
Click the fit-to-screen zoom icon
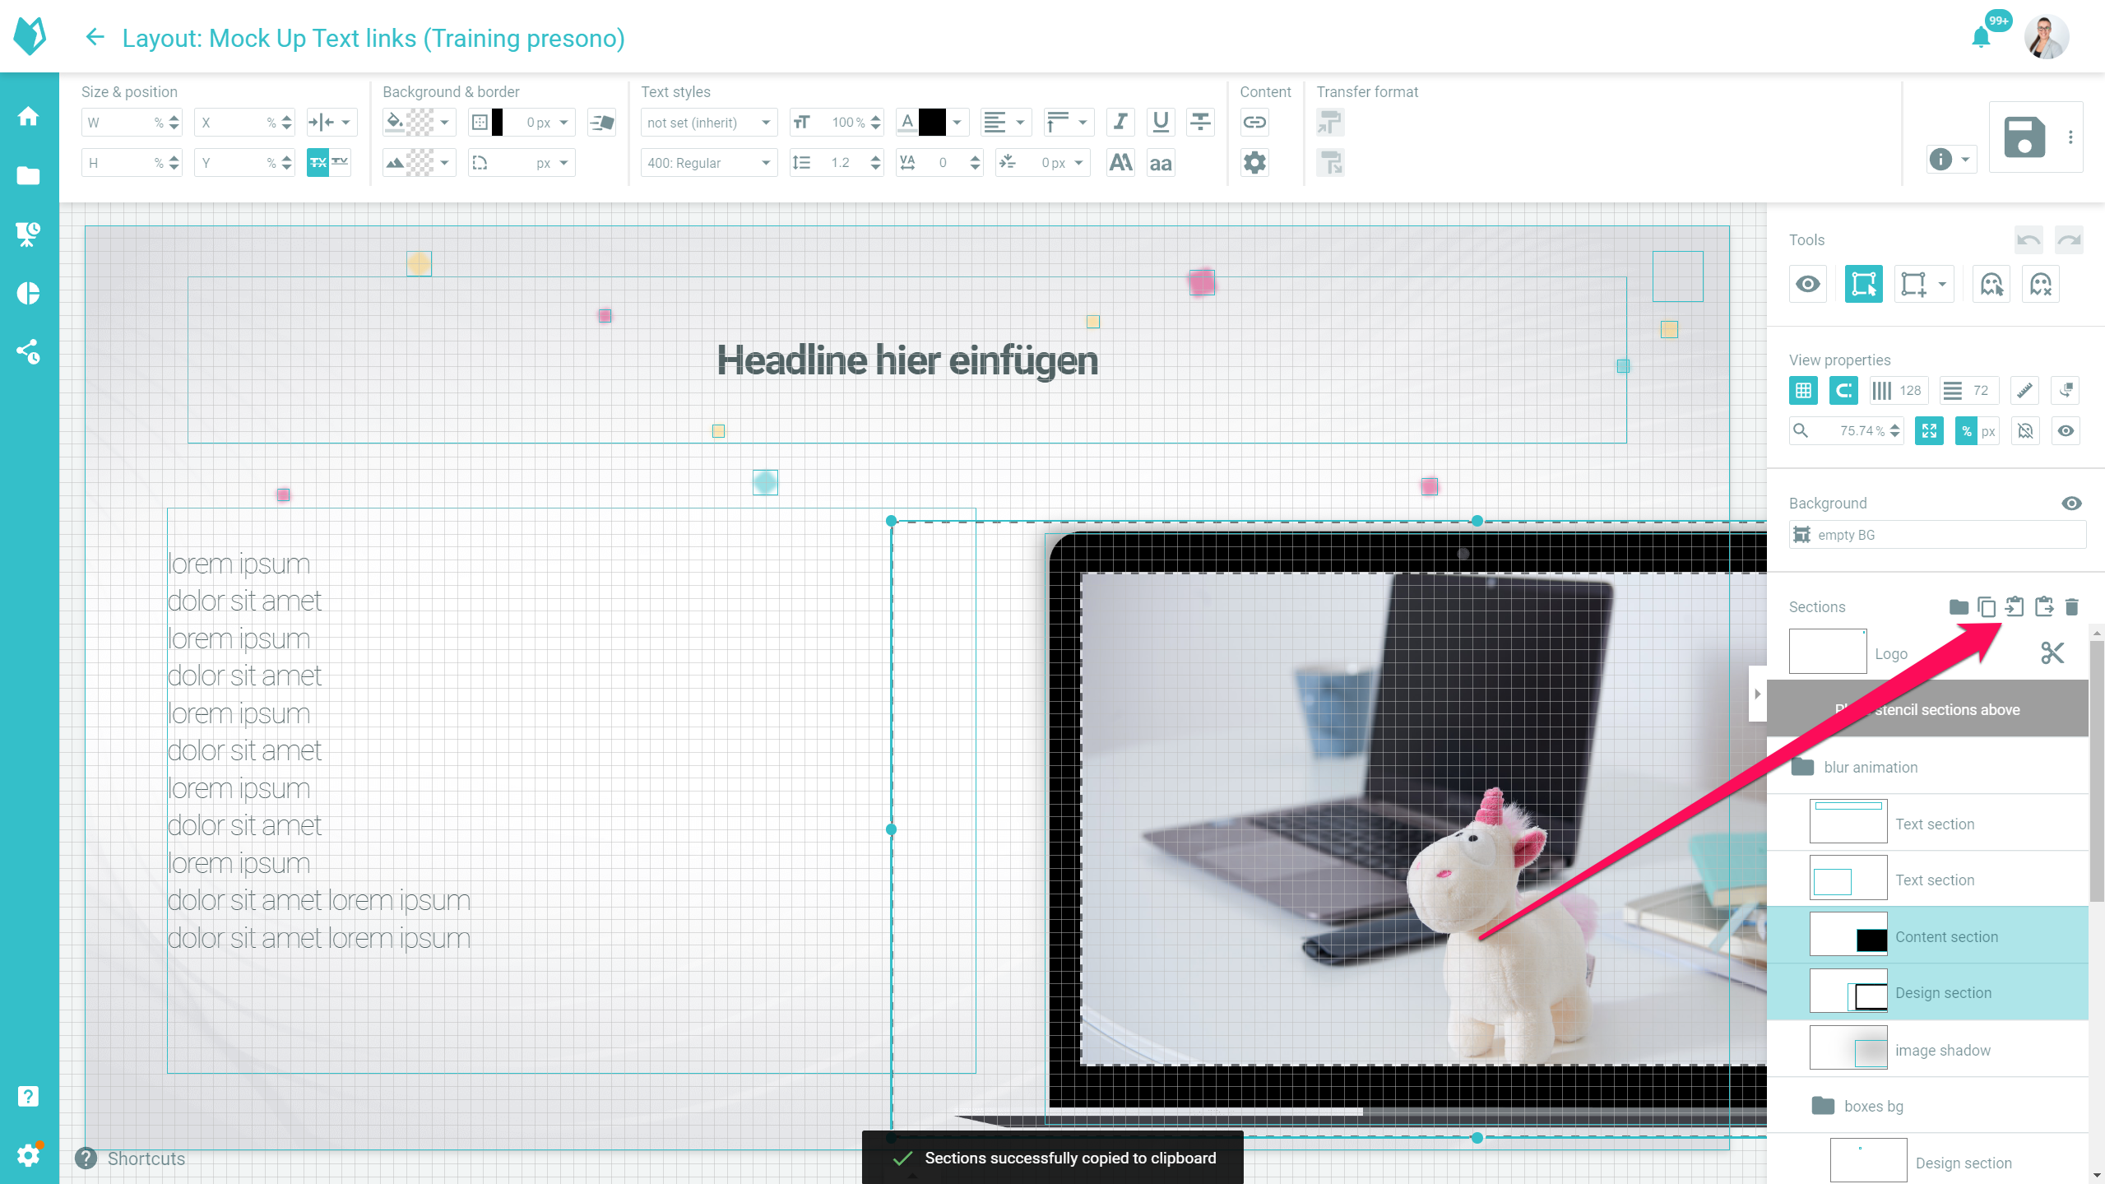(x=1930, y=431)
